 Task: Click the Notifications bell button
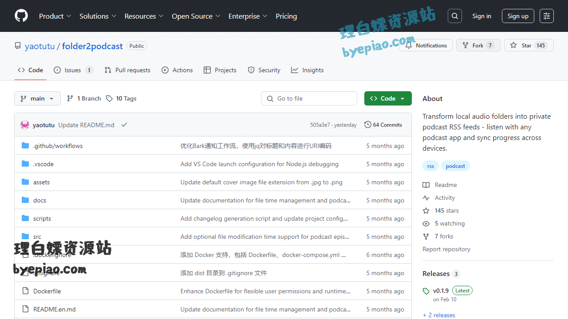tap(426, 45)
